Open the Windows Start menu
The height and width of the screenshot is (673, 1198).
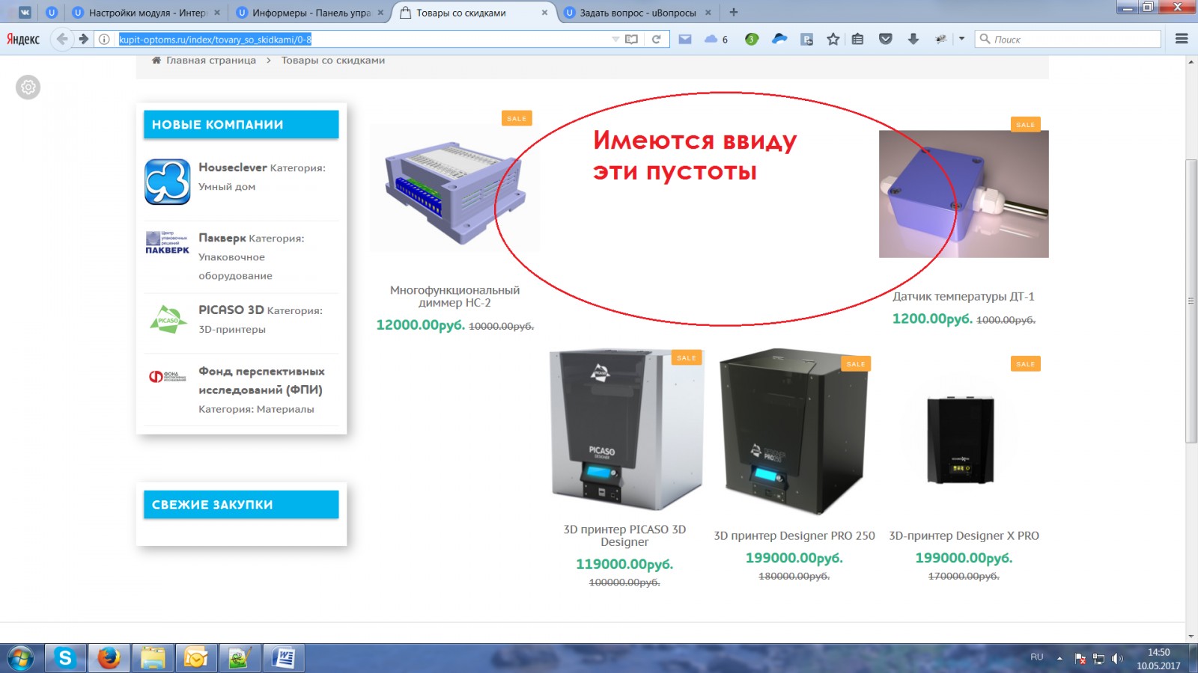(20, 659)
